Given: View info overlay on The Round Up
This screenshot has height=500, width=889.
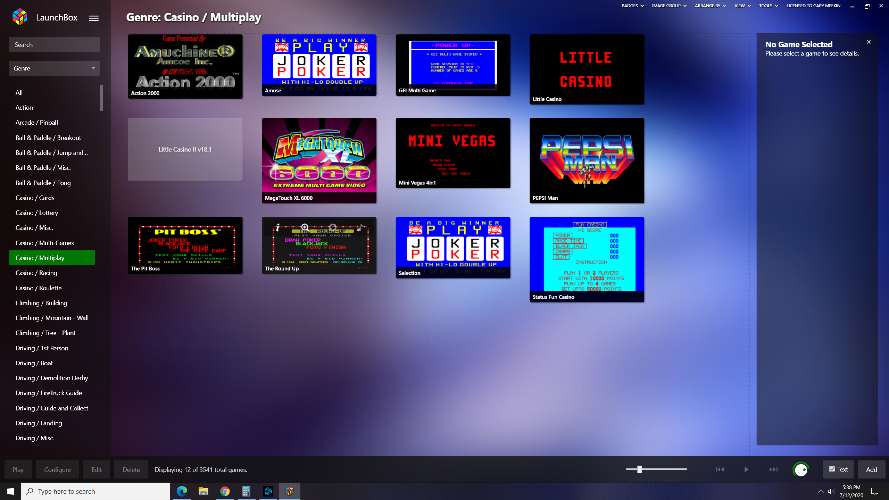Looking at the screenshot, I should [x=278, y=227].
